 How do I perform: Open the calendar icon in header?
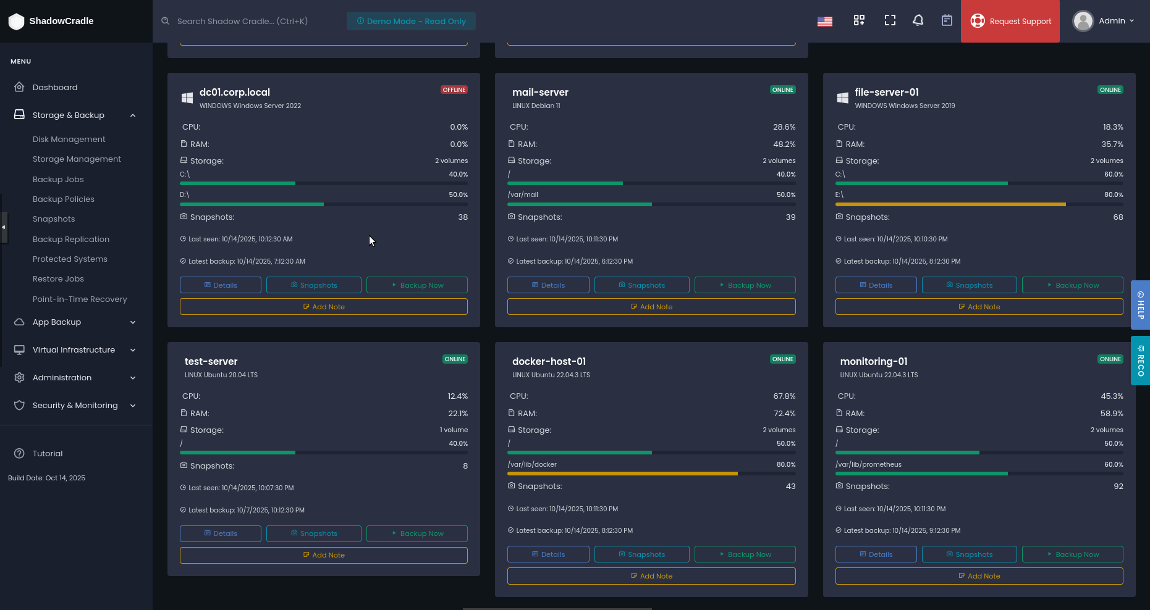point(947,20)
